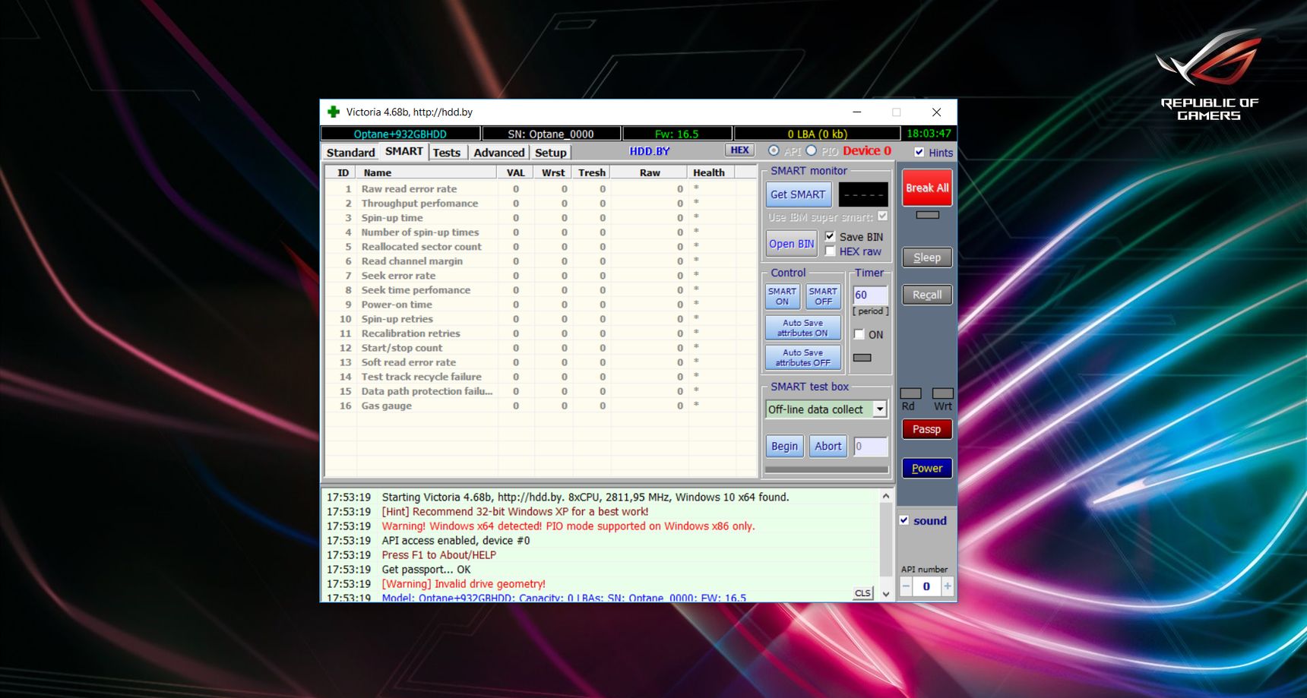Click the log scroll up arrow
The width and height of the screenshot is (1307, 698).
tap(886, 496)
